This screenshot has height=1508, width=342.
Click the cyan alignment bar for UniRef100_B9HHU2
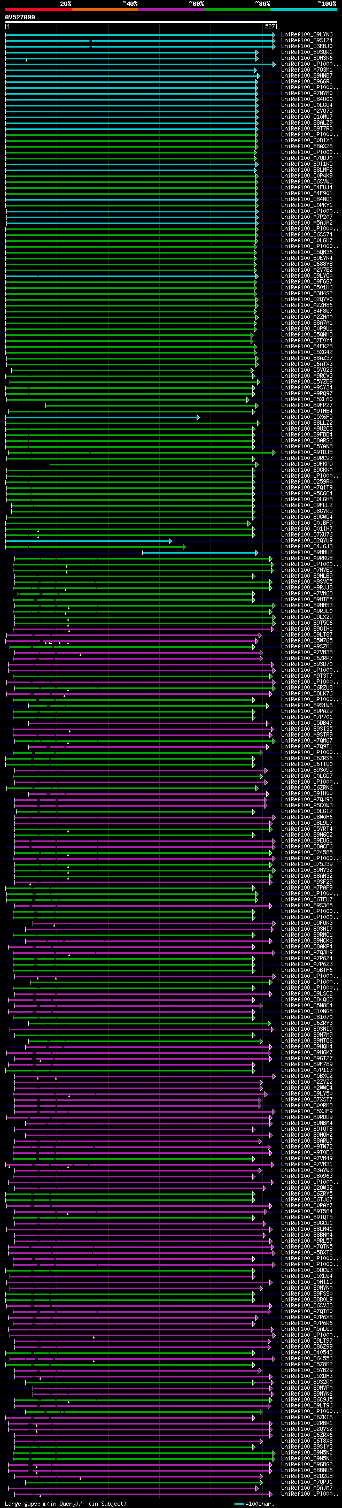click(200, 553)
